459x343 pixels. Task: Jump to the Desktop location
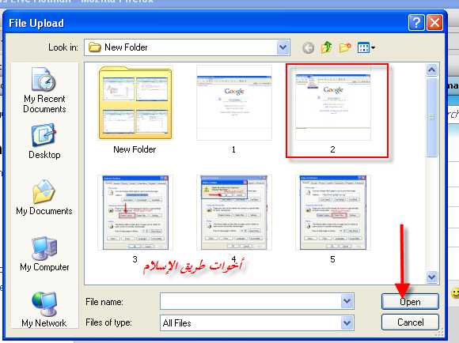[x=44, y=141]
